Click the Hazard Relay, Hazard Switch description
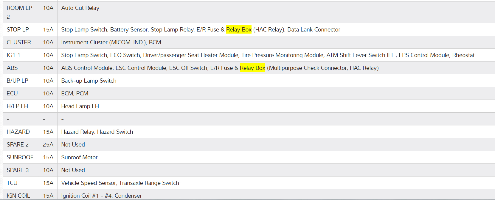 coord(97,132)
